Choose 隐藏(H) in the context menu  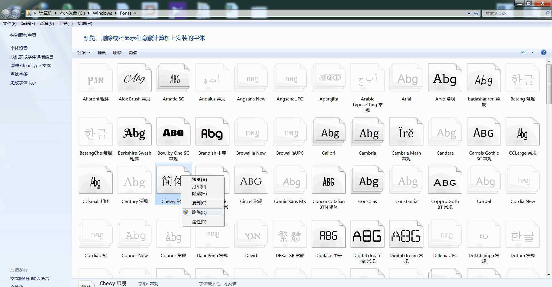203,194
